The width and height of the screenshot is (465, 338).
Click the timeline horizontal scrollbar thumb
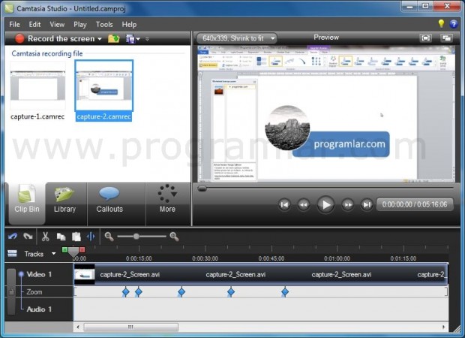click(130, 327)
